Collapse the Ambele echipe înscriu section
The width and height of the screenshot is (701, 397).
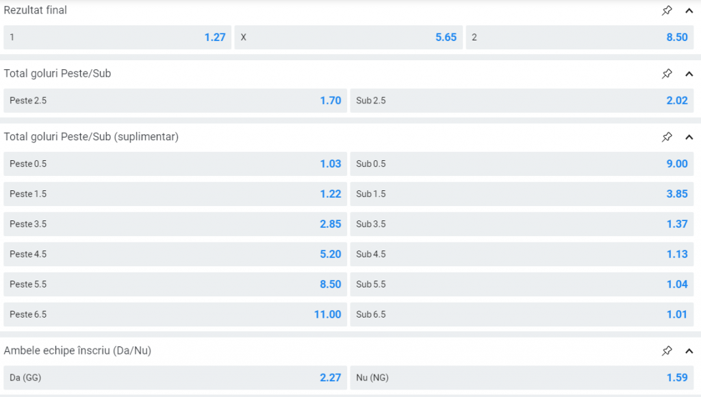click(689, 350)
